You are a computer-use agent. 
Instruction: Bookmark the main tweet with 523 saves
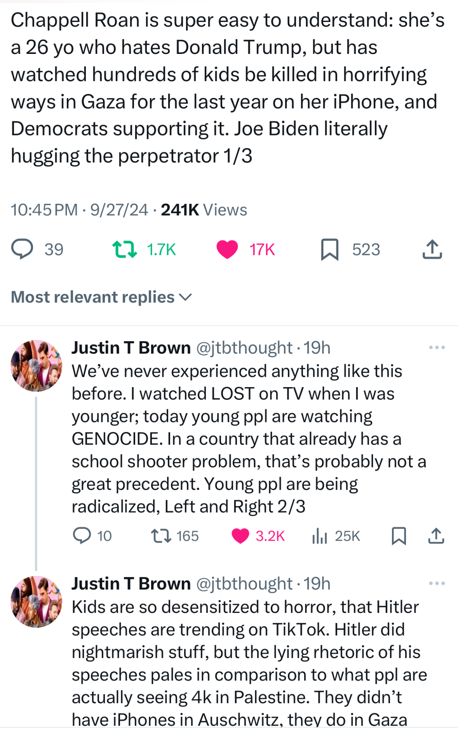tap(329, 249)
